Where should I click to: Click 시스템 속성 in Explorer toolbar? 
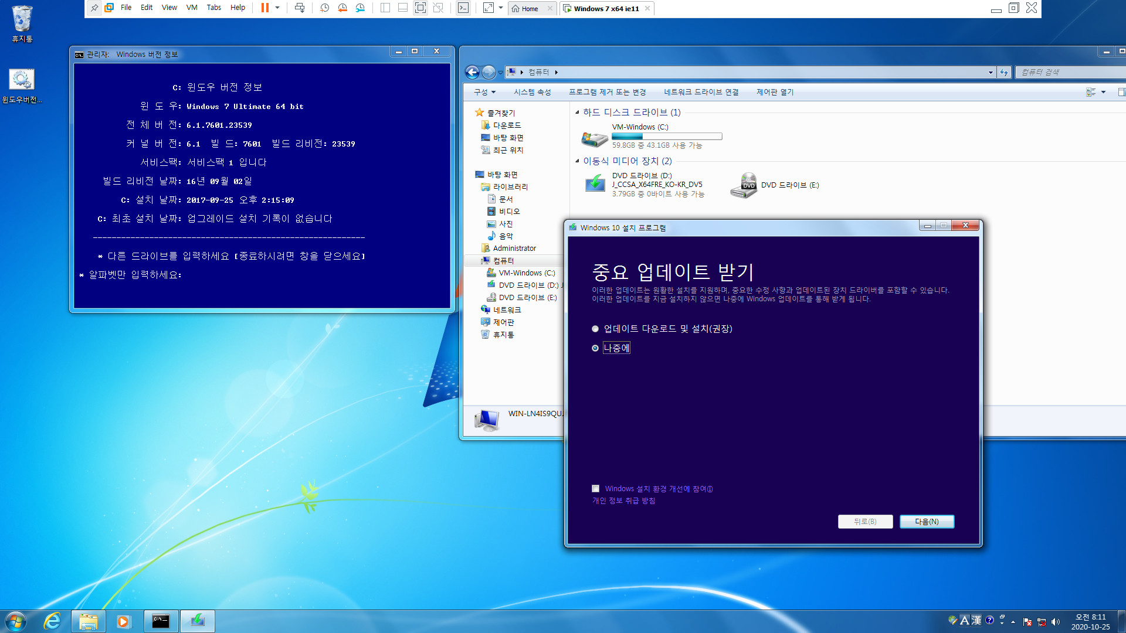533,92
